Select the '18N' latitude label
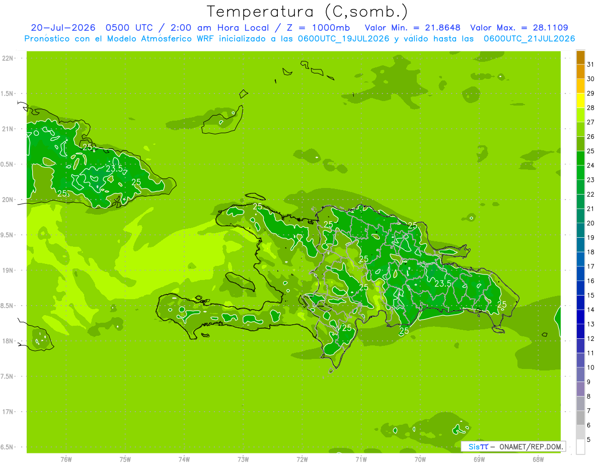Viewport: 604px width, 466px height. tap(8, 341)
